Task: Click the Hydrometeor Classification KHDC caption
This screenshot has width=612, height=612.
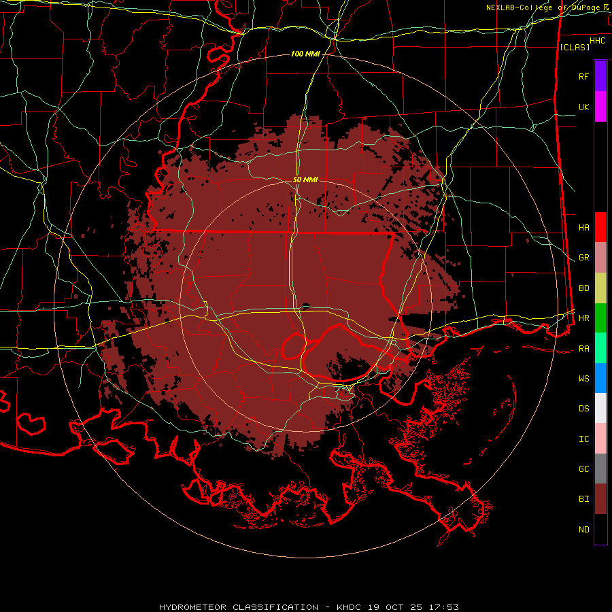Action: click(309, 607)
